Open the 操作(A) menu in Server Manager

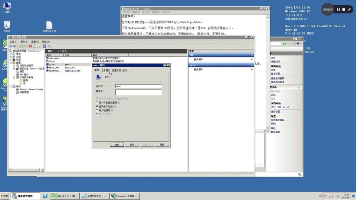pyautogui.click(x=24, y=41)
